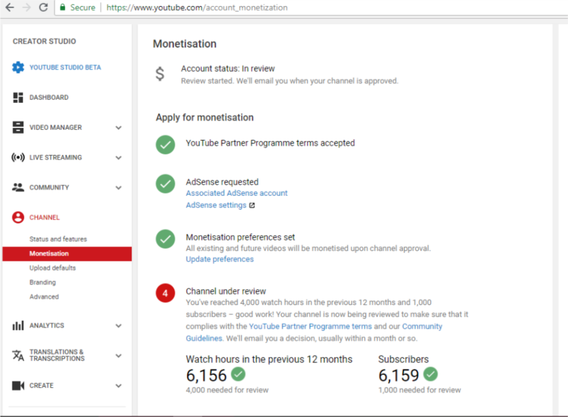Expand the Translations & Transcriptions chevron
568x417 pixels.
click(118, 356)
